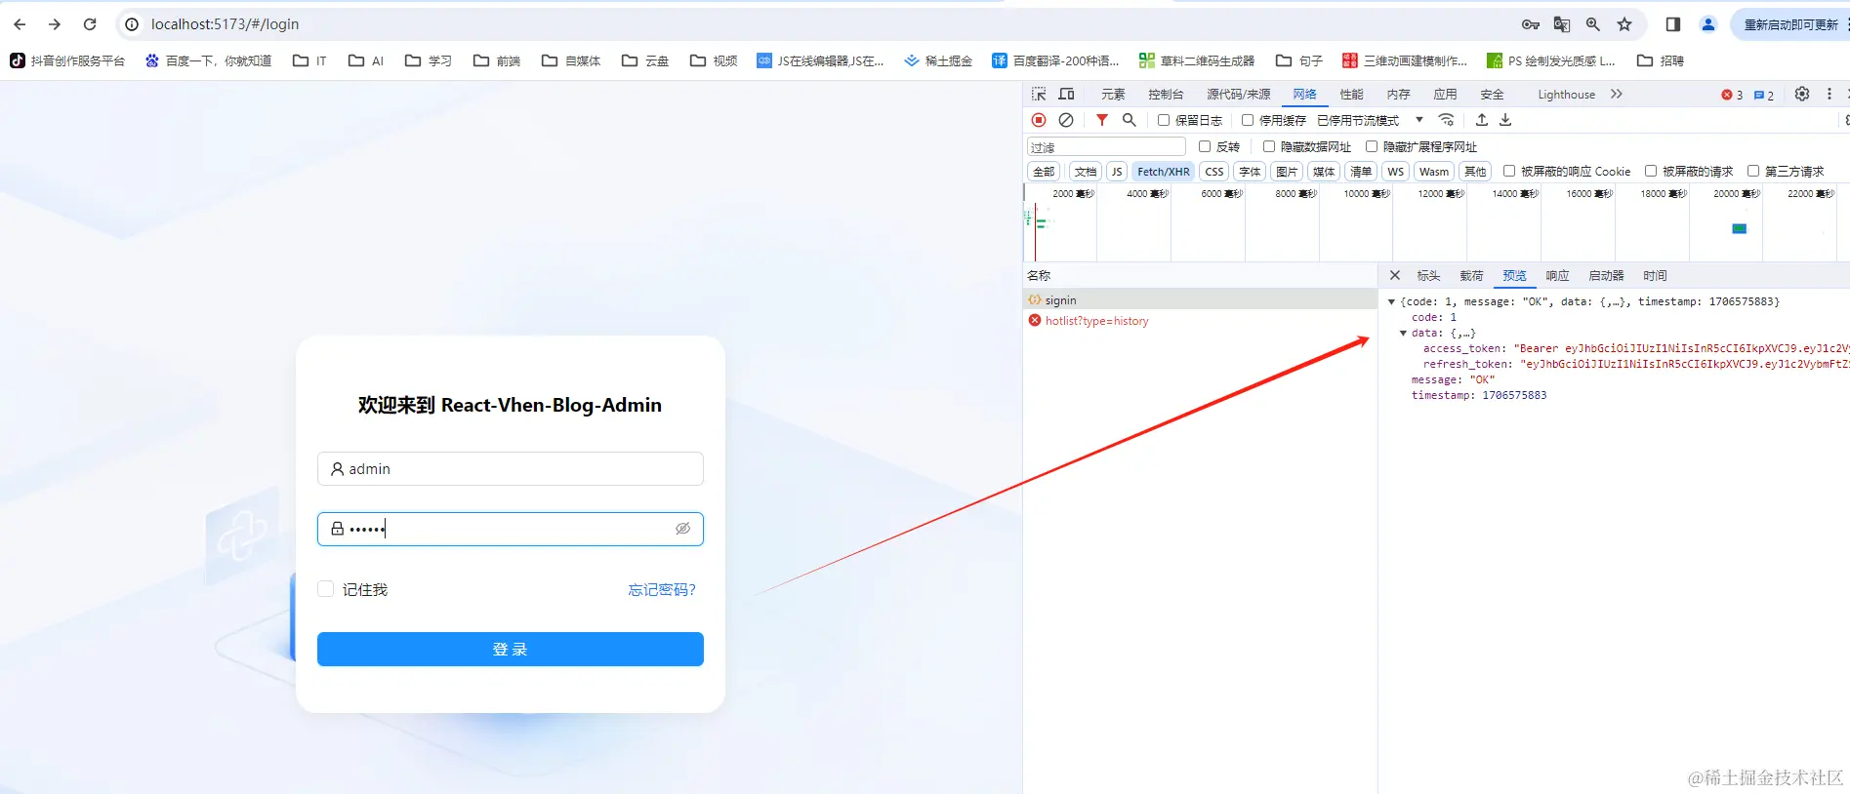Viewport: 1850px width, 794px height.
Task: Export HAR file with download arrow
Action: [1505, 120]
